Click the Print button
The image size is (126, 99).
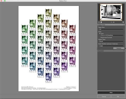coord(111,93)
